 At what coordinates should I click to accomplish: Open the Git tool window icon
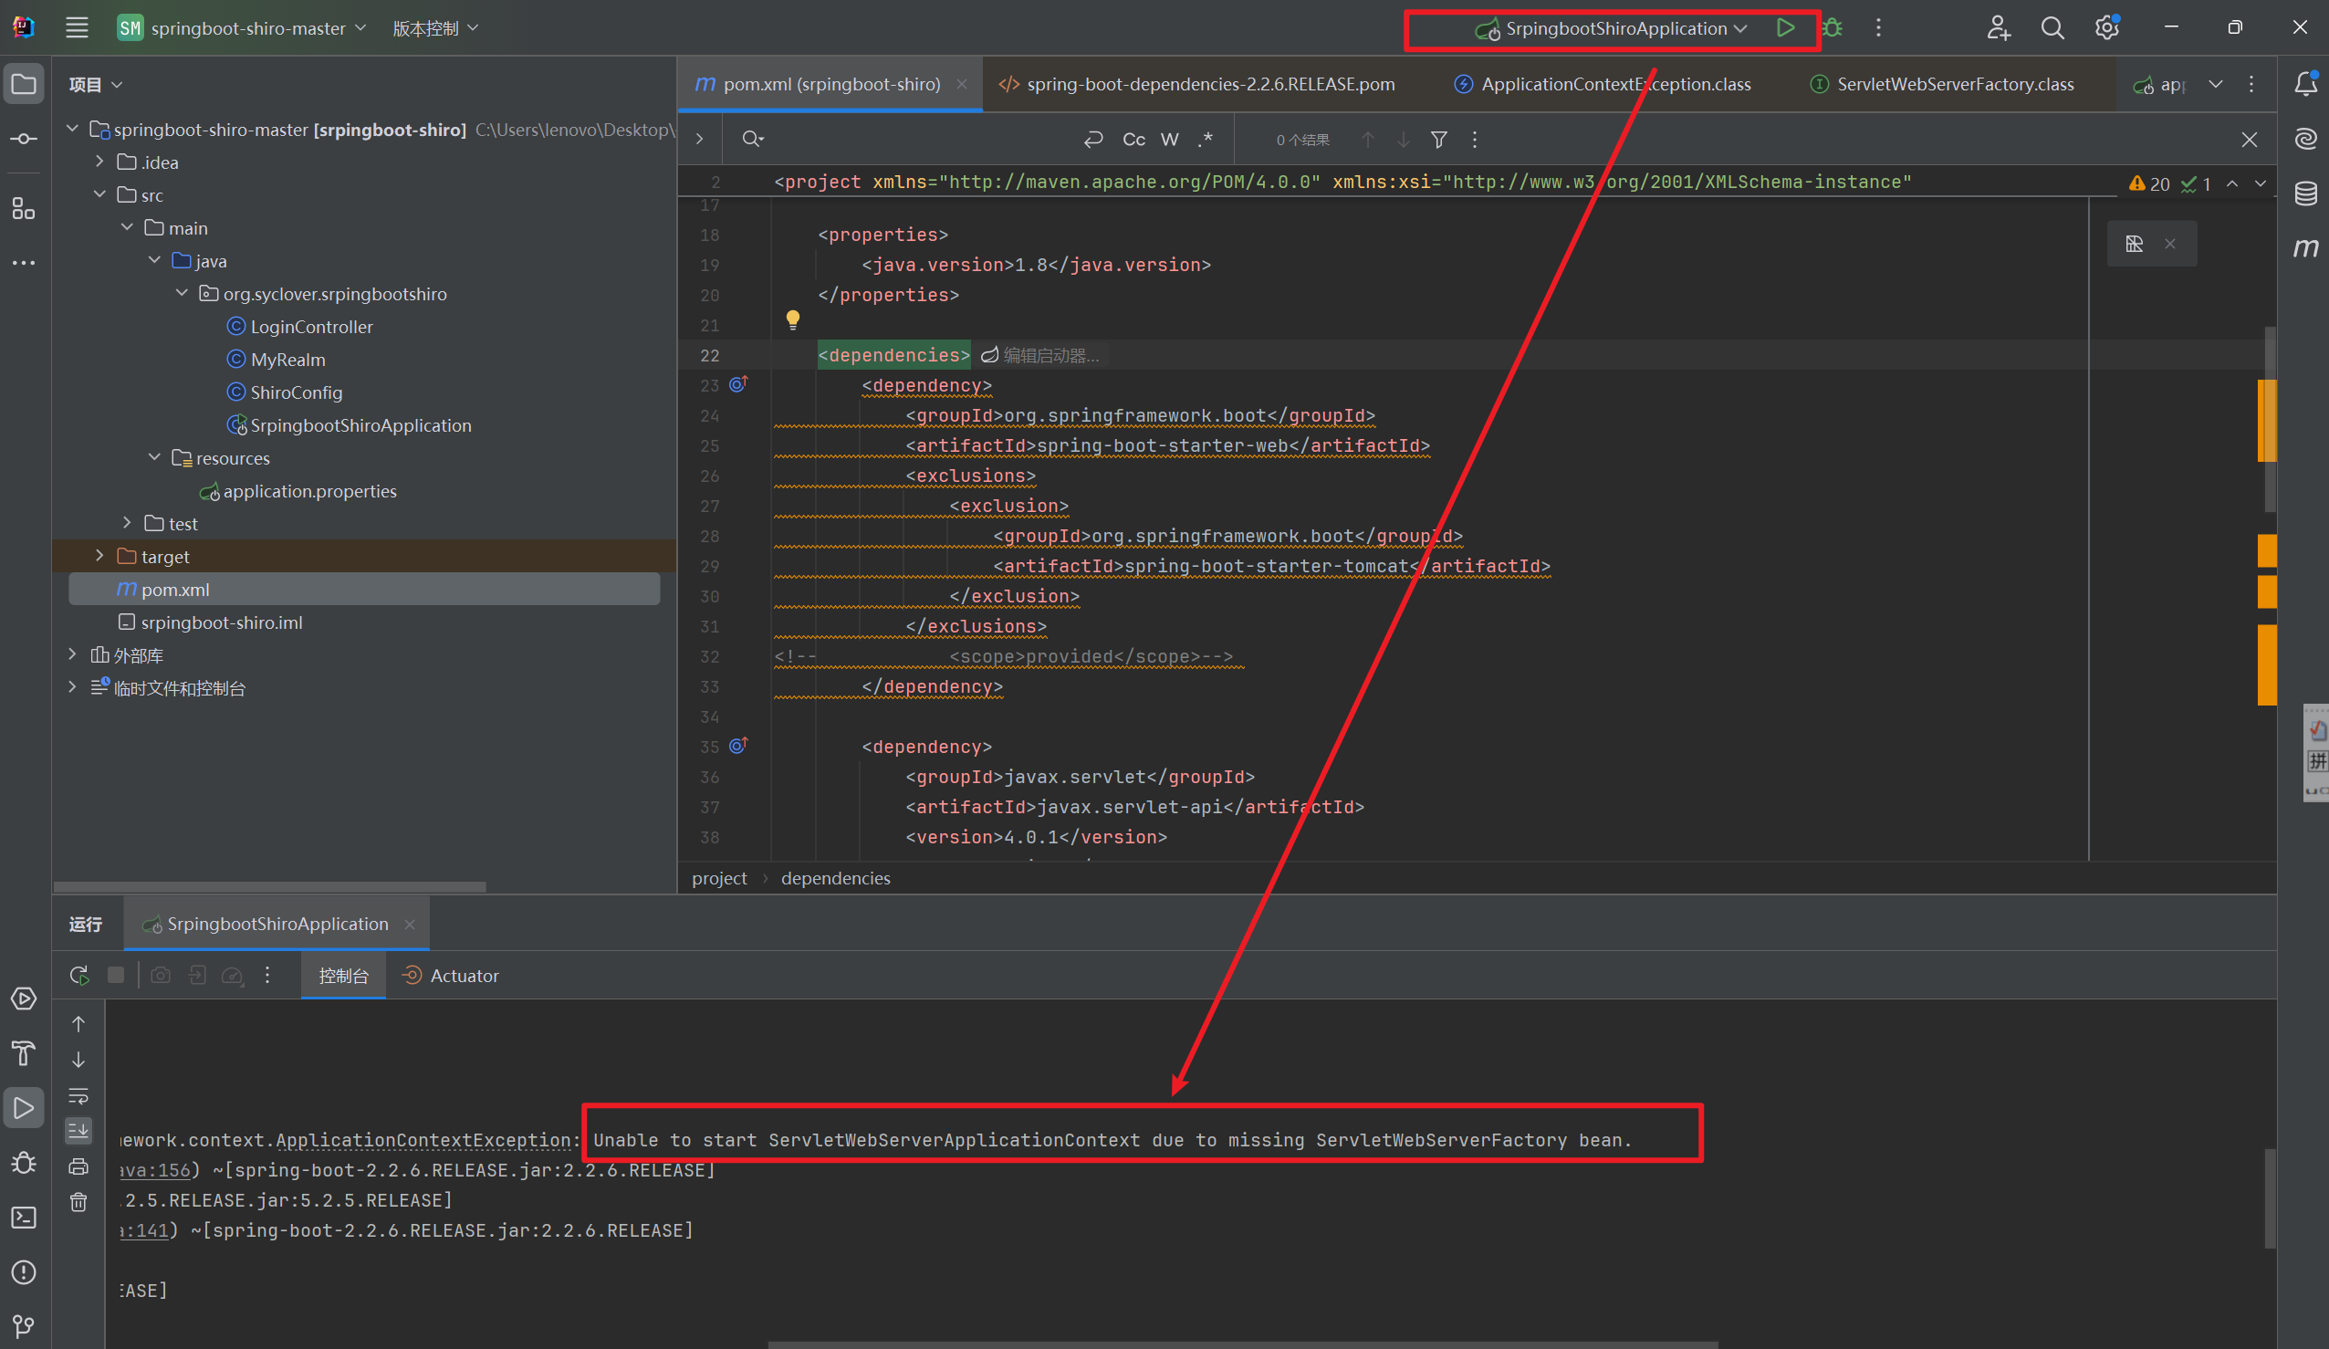(x=24, y=1327)
